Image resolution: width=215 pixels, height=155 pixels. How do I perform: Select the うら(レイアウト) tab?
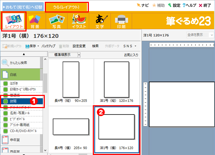point(66,6)
